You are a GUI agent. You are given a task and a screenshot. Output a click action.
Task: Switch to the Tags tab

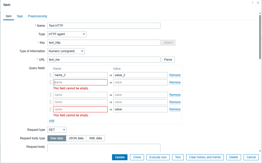pyautogui.click(x=20, y=16)
